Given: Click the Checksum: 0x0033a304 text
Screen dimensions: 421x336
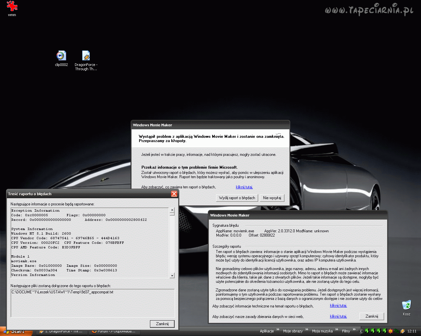Looking at the screenshot, I should click(34, 270).
